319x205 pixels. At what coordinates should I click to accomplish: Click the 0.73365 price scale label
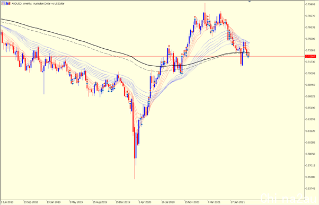click(x=310, y=50)
